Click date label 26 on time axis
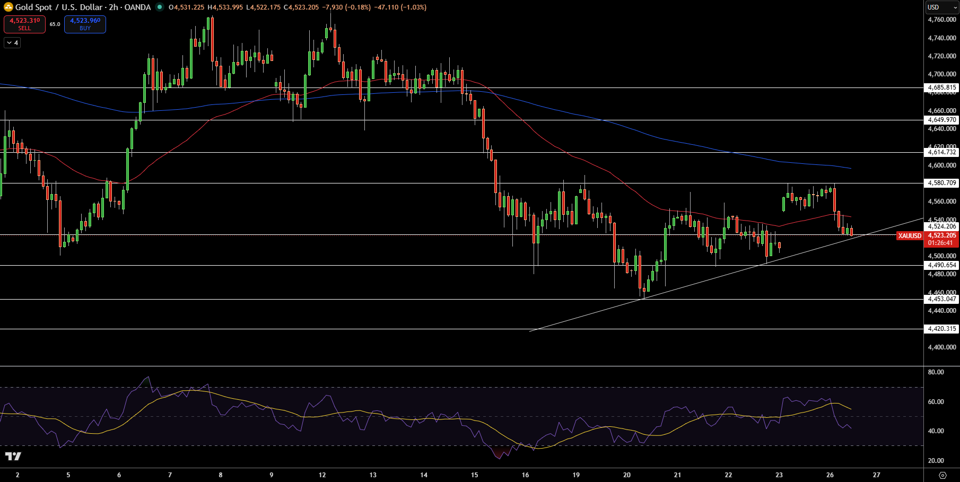Image resolution: width=960 pixels, height=482 pixels. coord(830,475)
